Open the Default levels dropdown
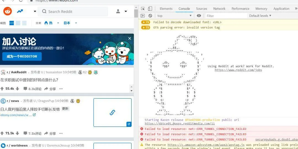 pyautogui.click(x=260, y=15)
